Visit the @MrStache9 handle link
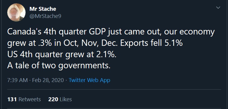228x109 pixels. 45,16
